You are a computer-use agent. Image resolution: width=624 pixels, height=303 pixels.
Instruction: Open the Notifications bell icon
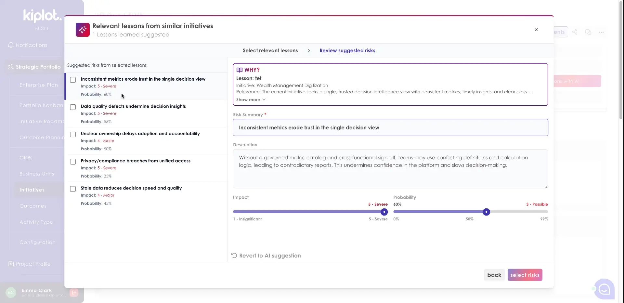coord(11,45)
